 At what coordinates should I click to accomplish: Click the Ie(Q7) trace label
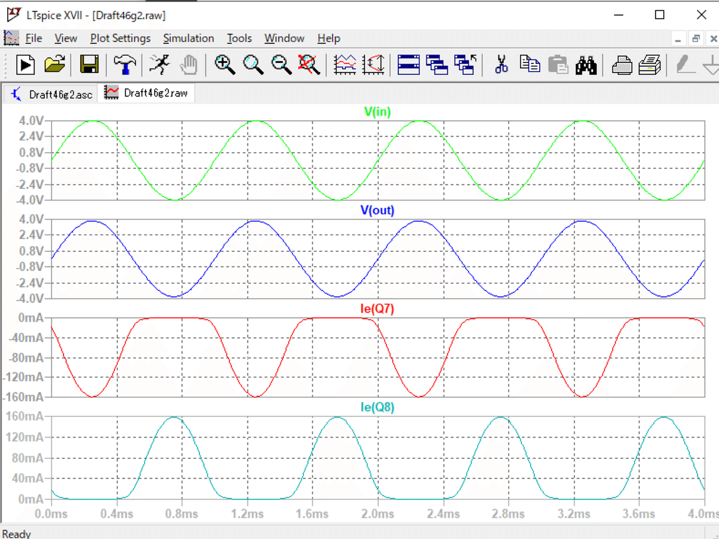[x=377, y=309]
